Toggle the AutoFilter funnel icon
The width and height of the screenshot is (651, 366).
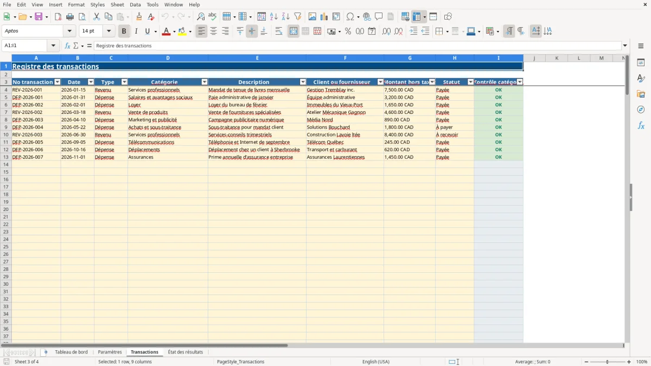pos(297,17)
